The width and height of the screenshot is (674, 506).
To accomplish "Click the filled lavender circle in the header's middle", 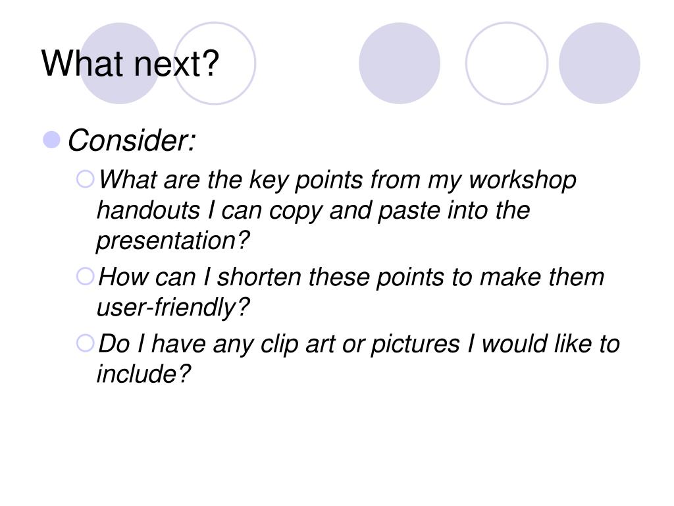I will 400,63.
